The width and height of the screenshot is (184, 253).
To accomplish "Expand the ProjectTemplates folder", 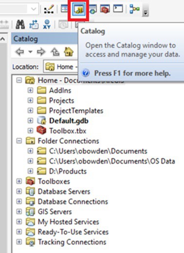I will click(30, 111).
